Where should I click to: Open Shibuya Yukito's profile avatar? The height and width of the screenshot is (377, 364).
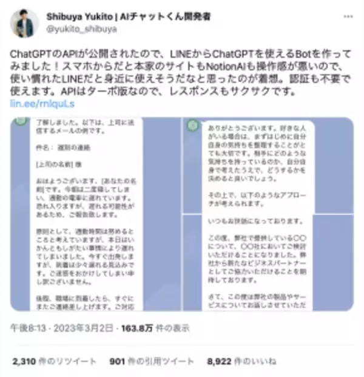24,23
